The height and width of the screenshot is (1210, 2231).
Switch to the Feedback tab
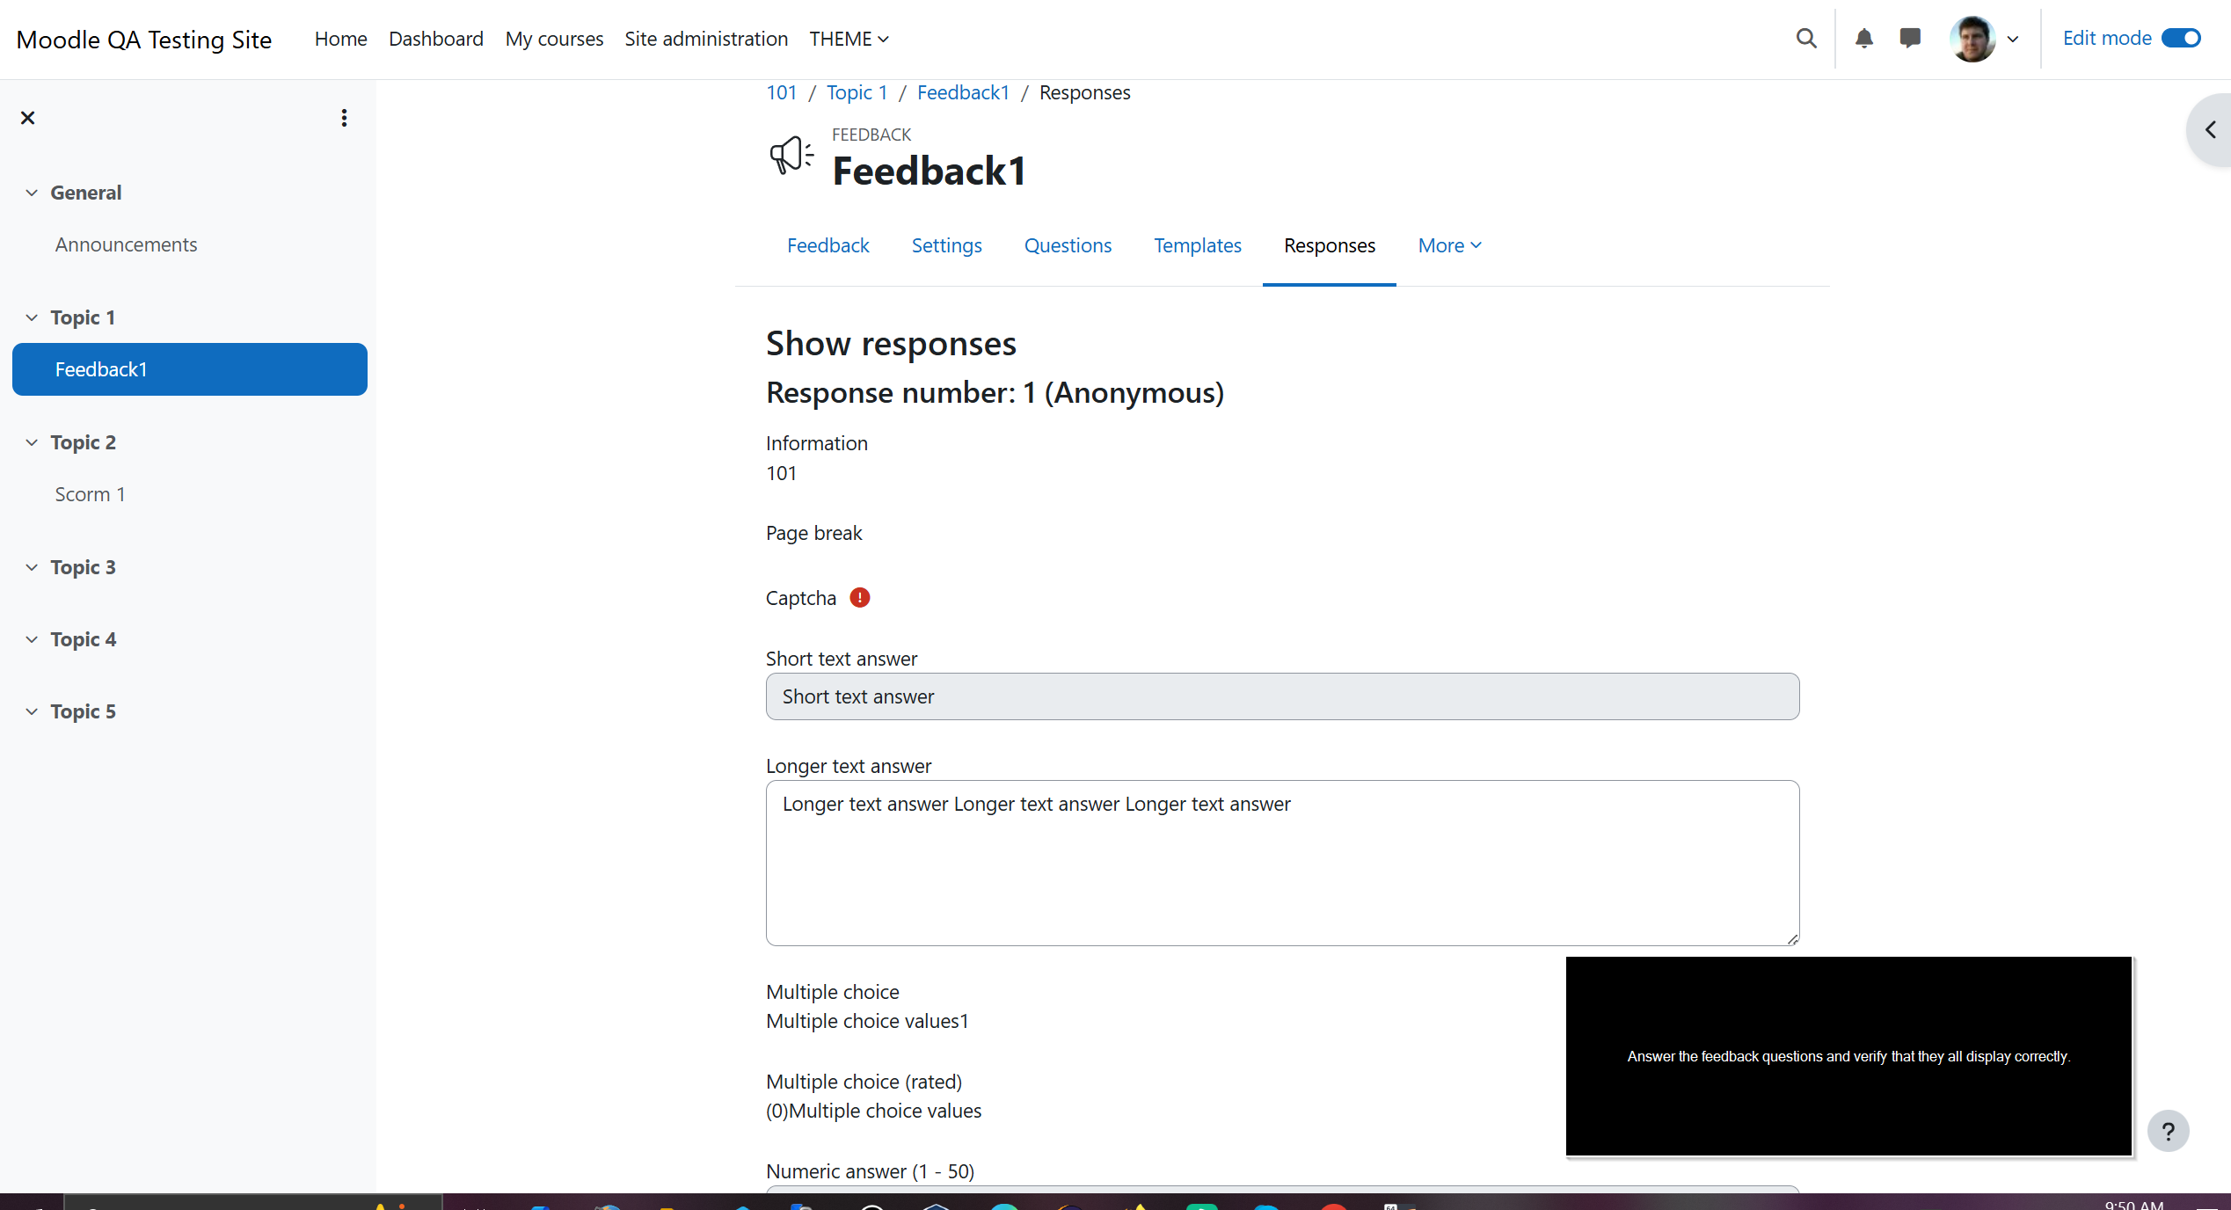(828, 245)
